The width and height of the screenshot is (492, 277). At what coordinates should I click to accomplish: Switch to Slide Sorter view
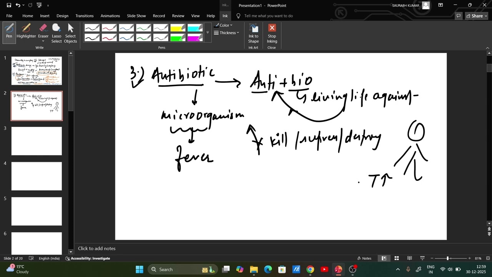[396, 258]
